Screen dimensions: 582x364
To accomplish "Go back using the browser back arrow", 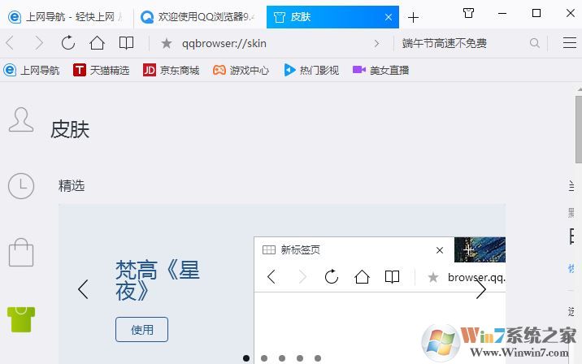I will pyautogui.click(x=10, y=43).
